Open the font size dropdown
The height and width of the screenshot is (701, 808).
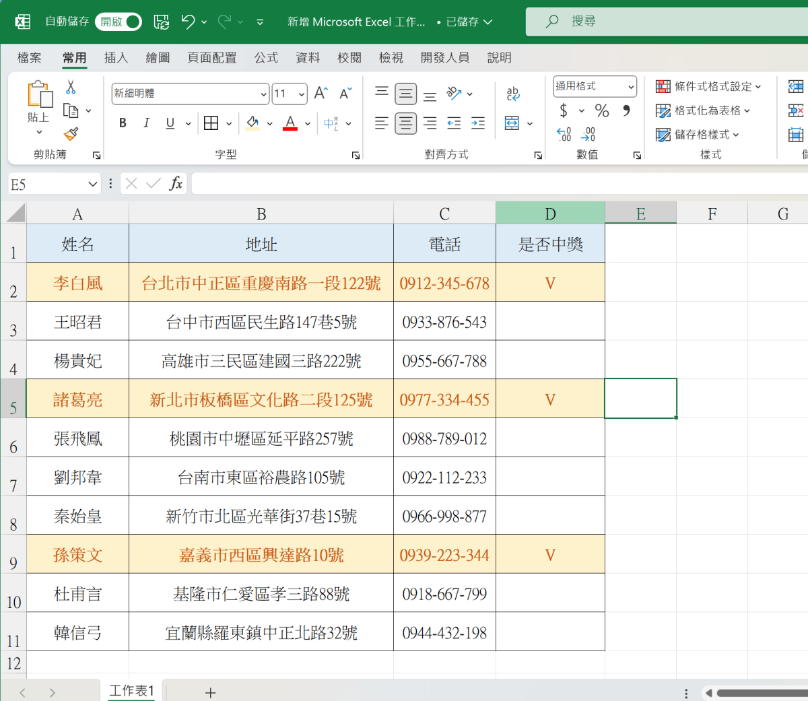[301, 94]
